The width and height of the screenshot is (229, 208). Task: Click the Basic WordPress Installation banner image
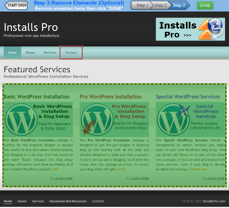click(38, 119)
